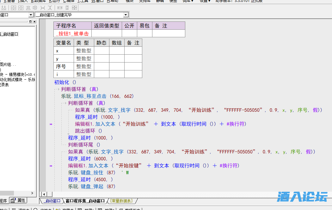Screen dimensions: 332x210
Task: Close the left side panel
Action: point(34,21)
